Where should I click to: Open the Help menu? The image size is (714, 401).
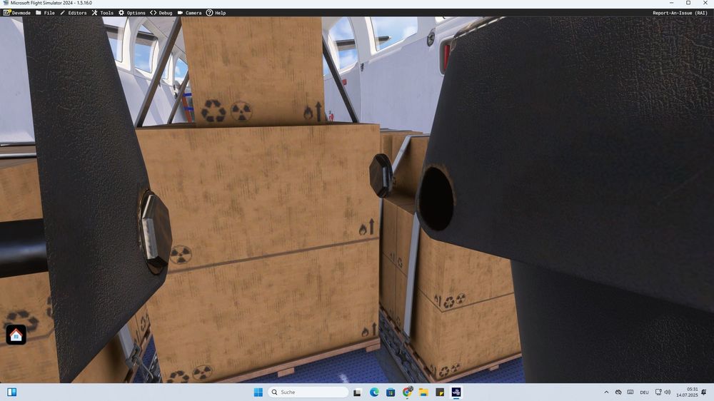(216, 13)
